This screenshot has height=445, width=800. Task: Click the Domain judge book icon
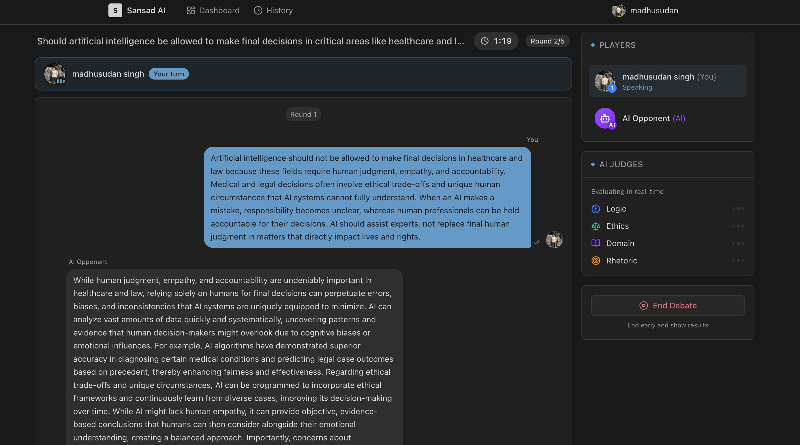click(x=596, y=243)
